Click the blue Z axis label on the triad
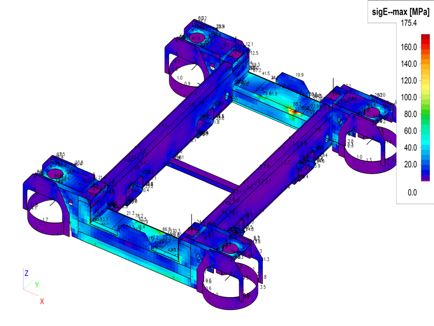The image size is (434, 326). coord(27,273)
